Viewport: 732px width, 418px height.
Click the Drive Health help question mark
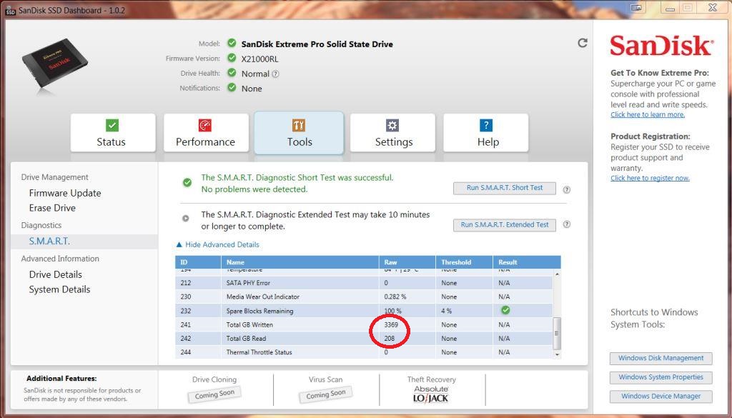click(x=276, y=74)
